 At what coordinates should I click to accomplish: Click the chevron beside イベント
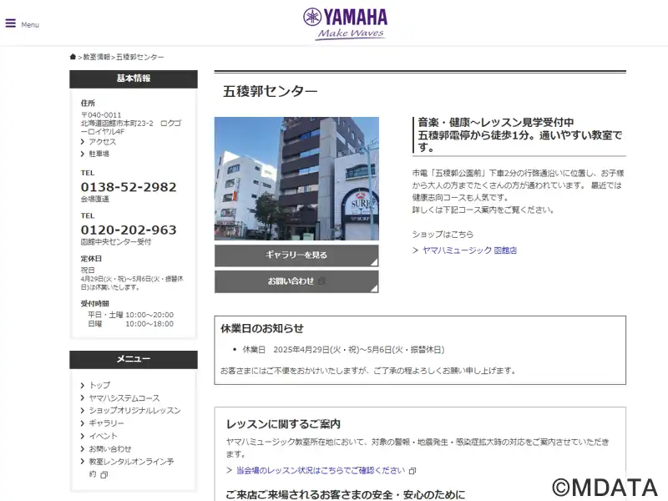click(83, 436)
